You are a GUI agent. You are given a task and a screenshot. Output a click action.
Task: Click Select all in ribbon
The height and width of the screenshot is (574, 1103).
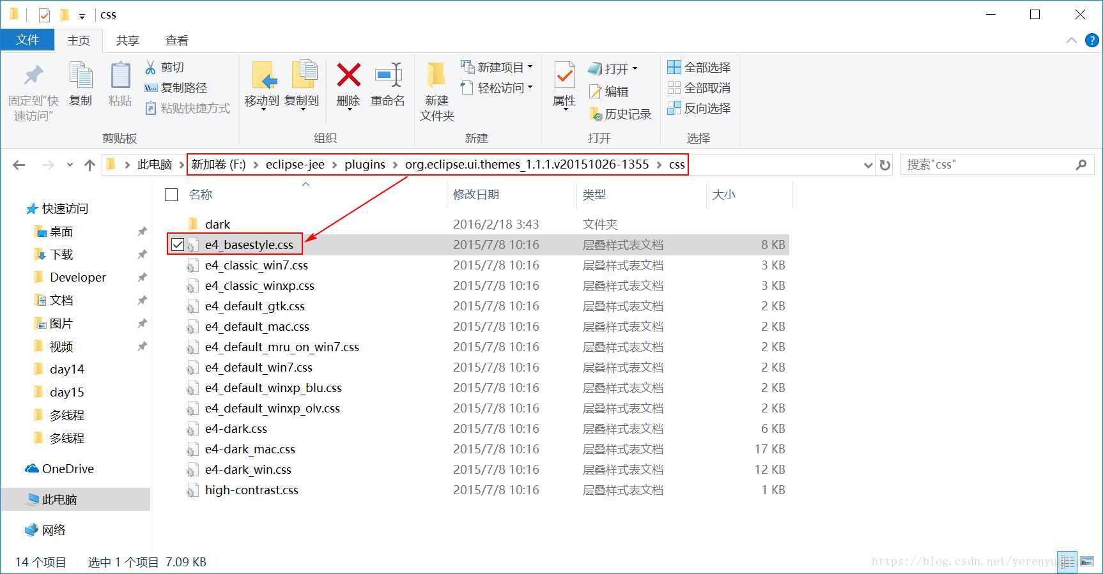click(698, 67)
